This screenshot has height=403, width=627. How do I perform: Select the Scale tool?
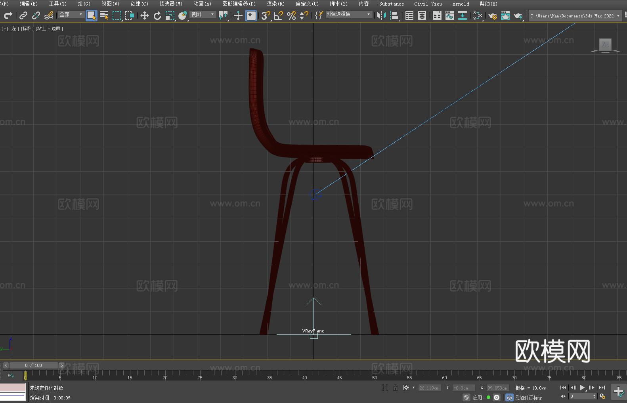click(170, 15)
